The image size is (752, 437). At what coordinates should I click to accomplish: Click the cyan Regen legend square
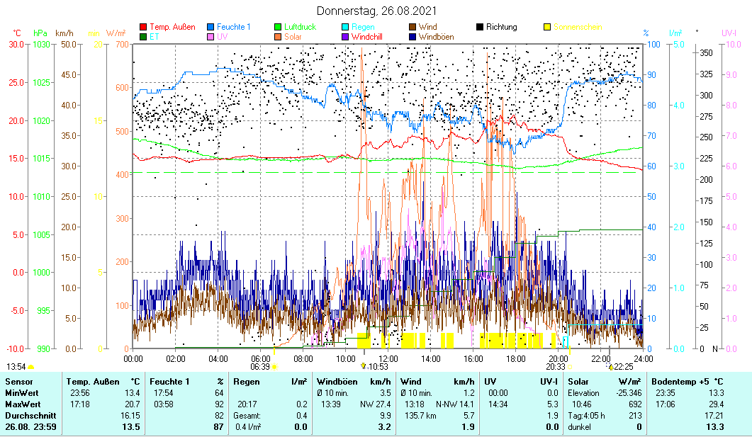(346, 27)
